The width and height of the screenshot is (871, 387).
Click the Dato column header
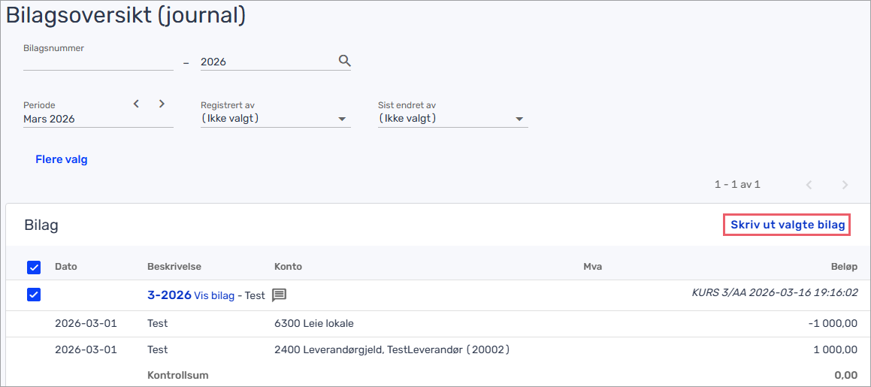pos(66,267)
